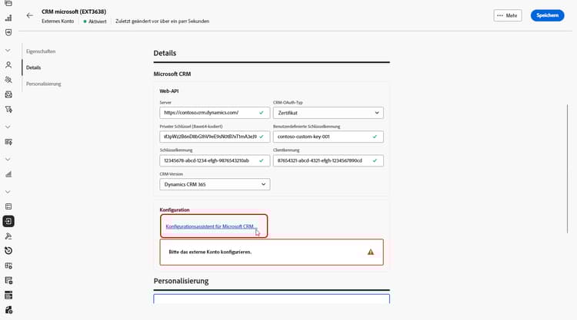
Task: Open the Mehr menu button
Action: pyautogui.click(x=508, y=15)
